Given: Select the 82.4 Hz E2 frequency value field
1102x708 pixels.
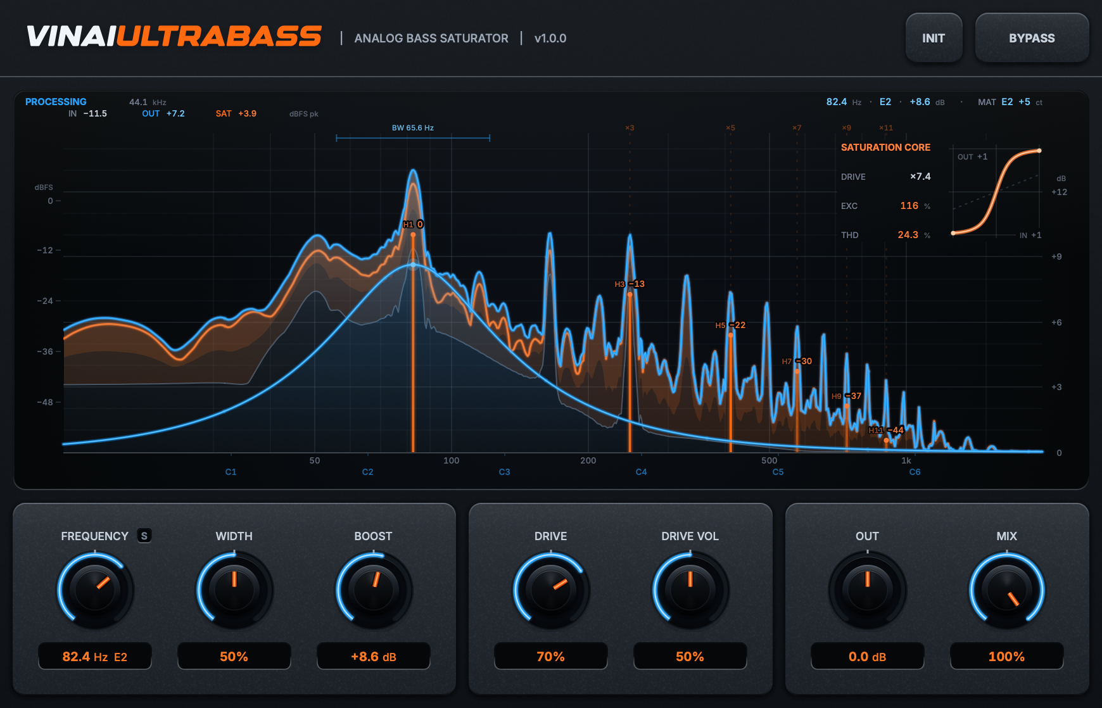Looking at the screenshot, I should pyautogui.click(x=95, y=656).
